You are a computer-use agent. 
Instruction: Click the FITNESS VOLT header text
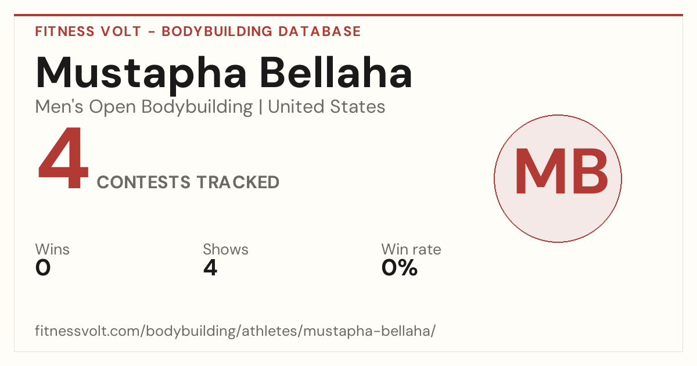click(88, 31)
